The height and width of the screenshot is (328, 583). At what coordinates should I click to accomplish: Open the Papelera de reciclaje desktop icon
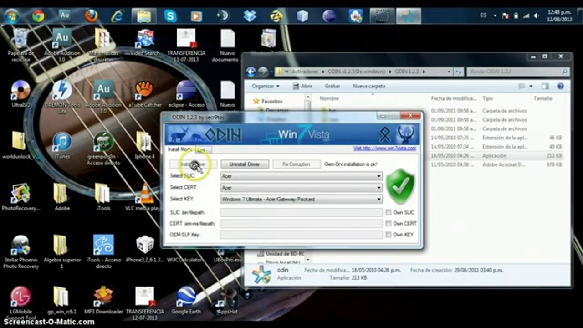coord(20,46)
